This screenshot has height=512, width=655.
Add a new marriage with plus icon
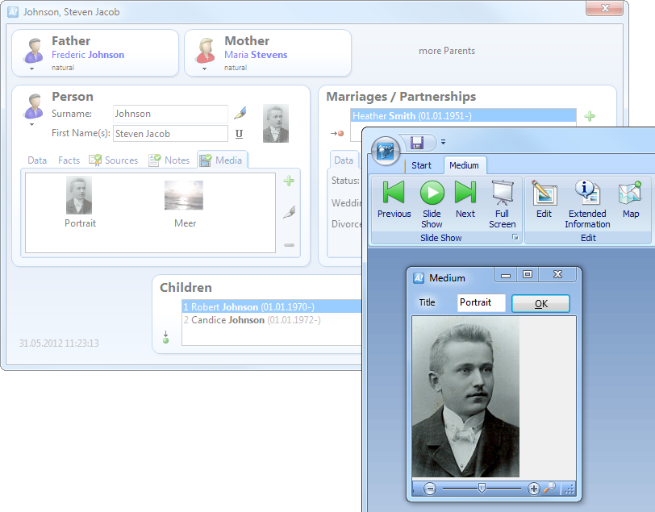(590, 117)
